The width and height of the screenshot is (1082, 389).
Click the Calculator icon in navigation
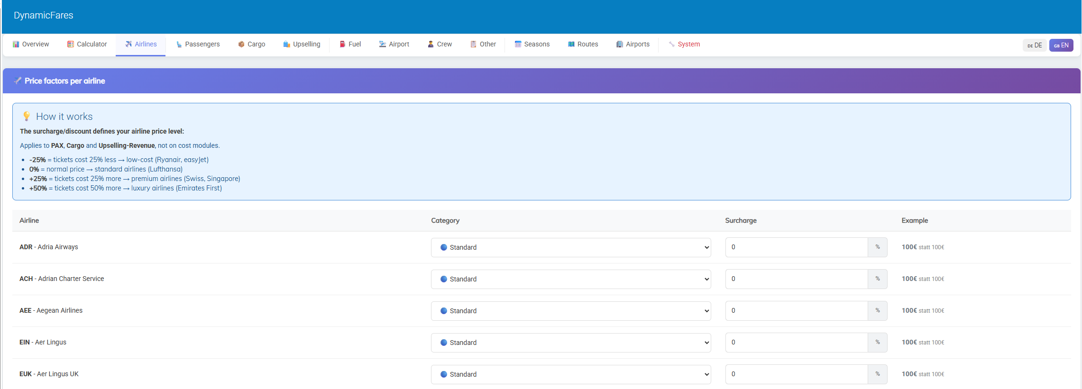71,44
